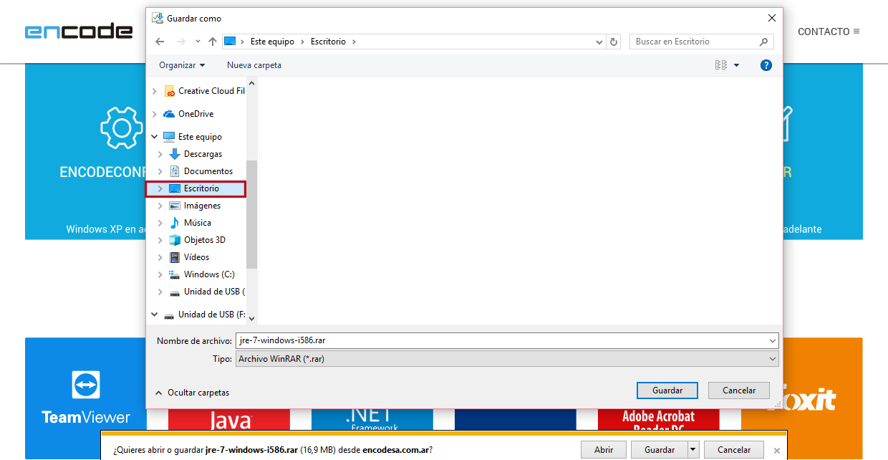Click the Documentos folder icon
This screenshot has height=460, width=888.
tap(175, 171)
